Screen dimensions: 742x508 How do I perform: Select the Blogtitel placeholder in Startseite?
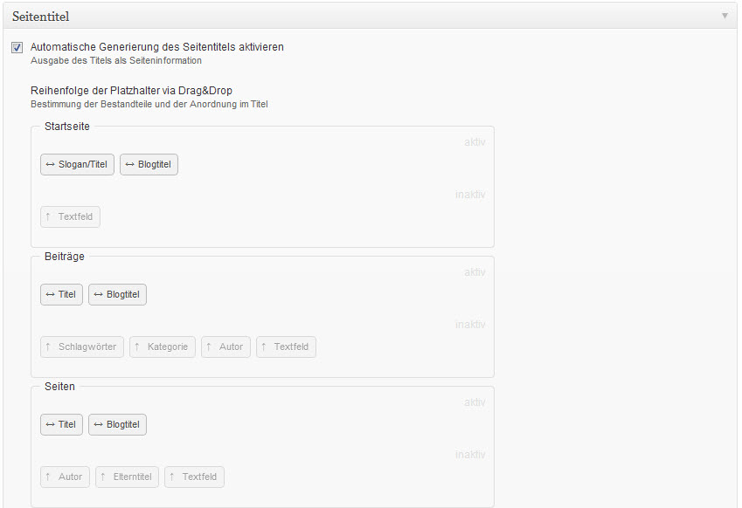(149, 164)
